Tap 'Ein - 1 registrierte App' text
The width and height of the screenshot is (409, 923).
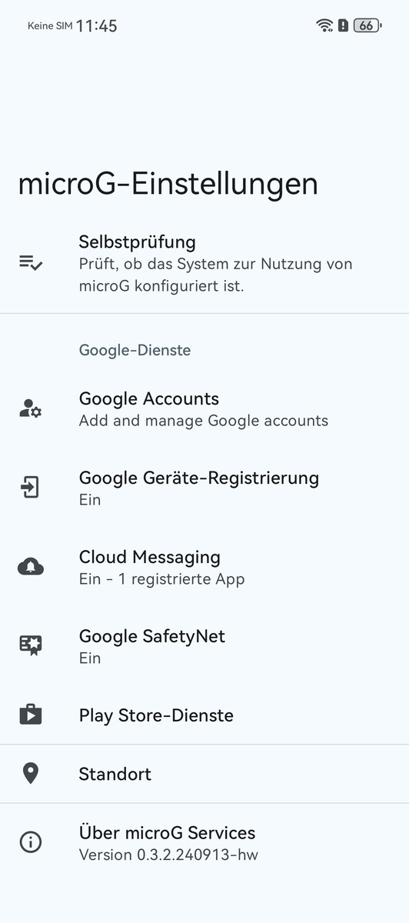point(161,579)
